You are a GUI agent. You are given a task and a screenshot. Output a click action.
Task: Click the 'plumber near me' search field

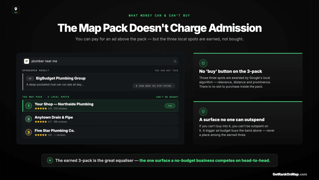100,61
